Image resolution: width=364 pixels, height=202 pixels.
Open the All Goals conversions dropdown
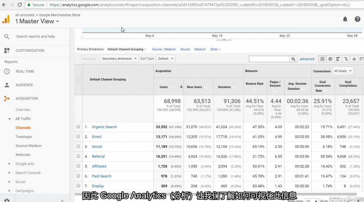(x=343, y=71)
